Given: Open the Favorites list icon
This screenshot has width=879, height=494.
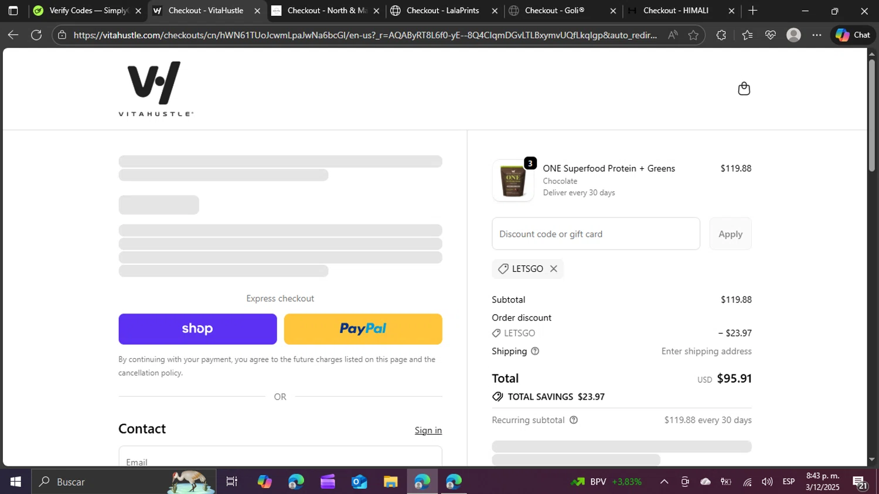Looking at the screenshot, I should click(747, 35).
